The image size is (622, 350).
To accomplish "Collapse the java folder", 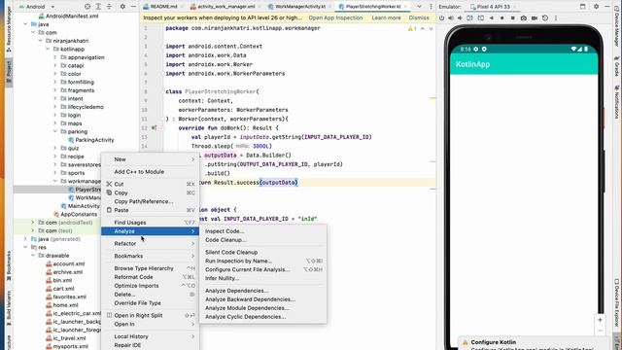I will [x=26, y=24].
